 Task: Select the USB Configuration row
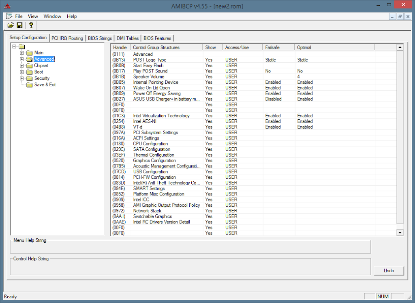click(x=254, y=172)
